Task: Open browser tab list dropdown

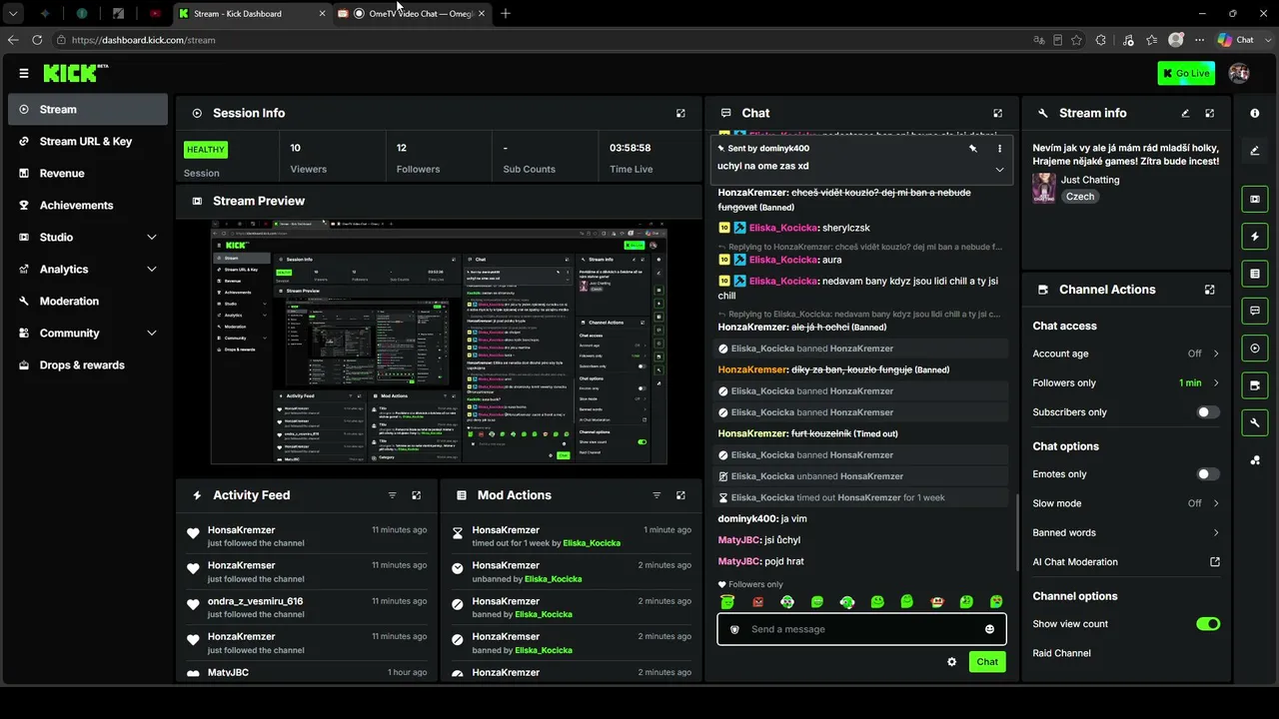Action: click(13, 14)
